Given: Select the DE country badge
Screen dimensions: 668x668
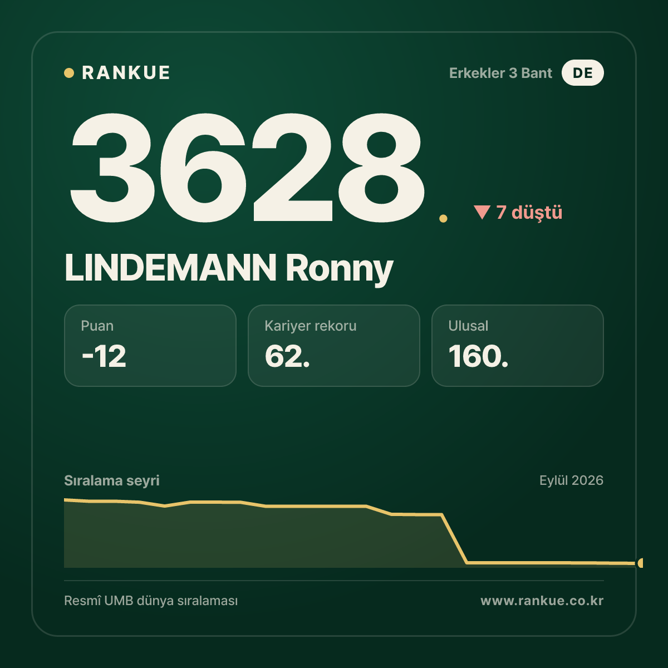Looking at the screenshot, I should point(583,73).
